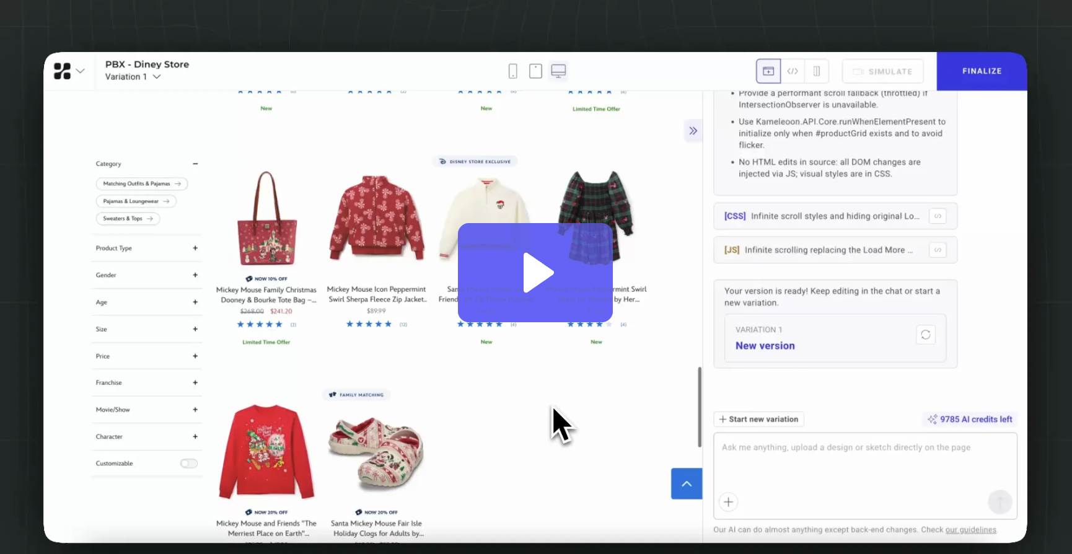The height and width of the screenshot is (554, 1072).
Task: Click Mickey Mouse Family Christmas tote title
Action: click(266, 295)
